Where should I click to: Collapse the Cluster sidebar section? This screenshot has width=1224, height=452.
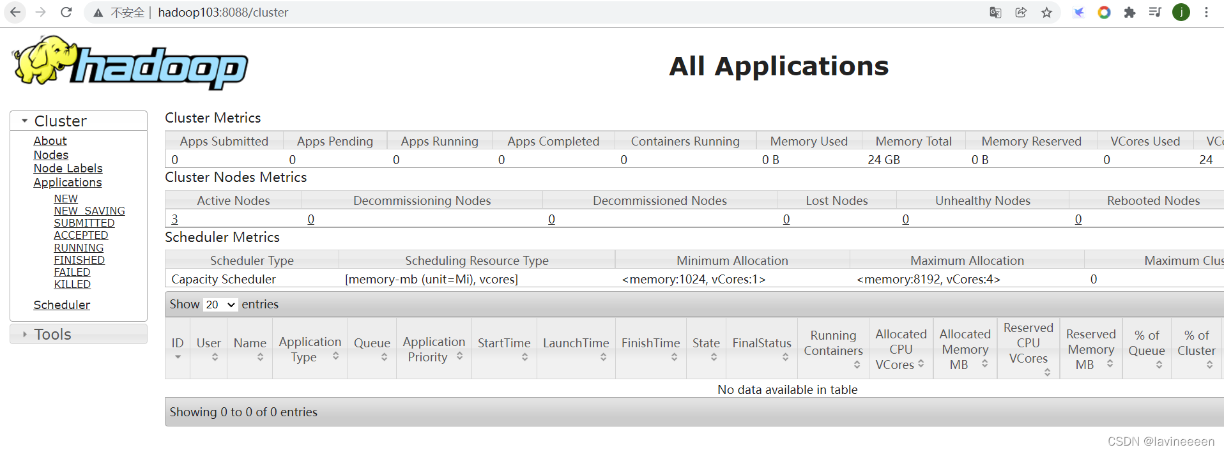point(24,121)
